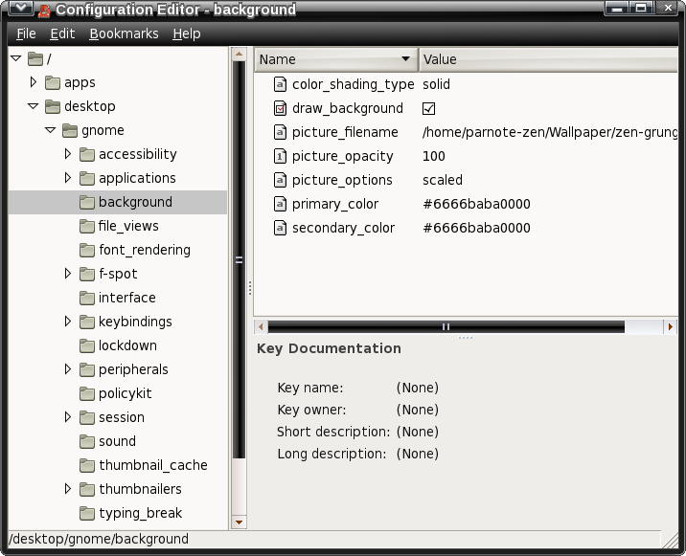Click the horizontal scrollbar right arrow
686x556 pixels.
[671, 326]
